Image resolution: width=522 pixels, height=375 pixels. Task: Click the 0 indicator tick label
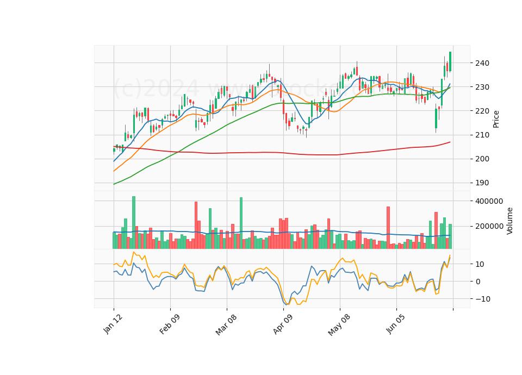pyautogui.click(x=478, y=282)
